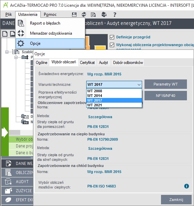Click the refresh arrows toolbar icon

click(x=84, y=14)
